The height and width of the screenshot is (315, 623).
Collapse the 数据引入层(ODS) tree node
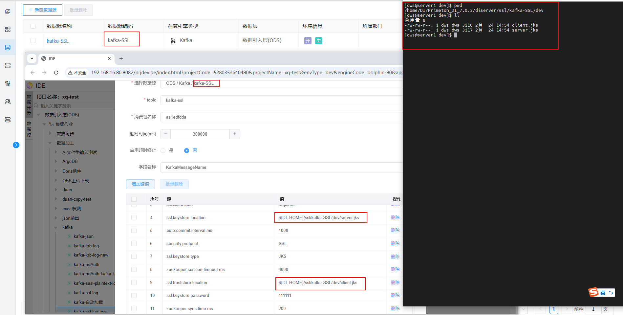pos(38,115)
